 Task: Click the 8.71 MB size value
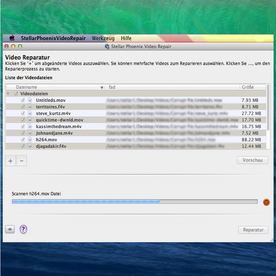(250, 107)
